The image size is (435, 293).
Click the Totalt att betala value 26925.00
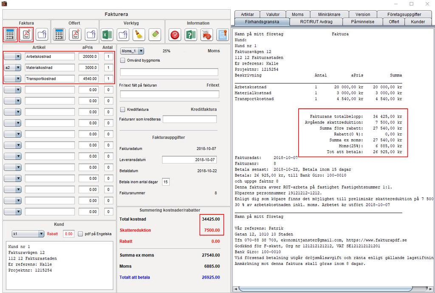pos(211,277)
